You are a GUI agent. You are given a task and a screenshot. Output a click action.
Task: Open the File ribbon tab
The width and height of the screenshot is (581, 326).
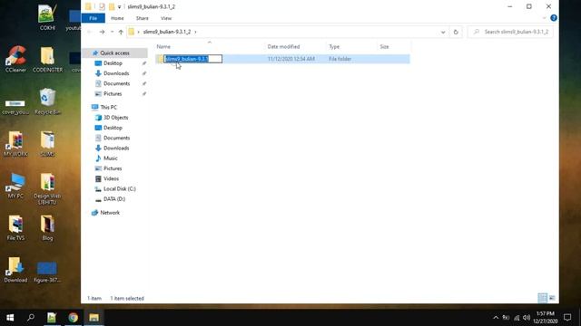point(93,18)
